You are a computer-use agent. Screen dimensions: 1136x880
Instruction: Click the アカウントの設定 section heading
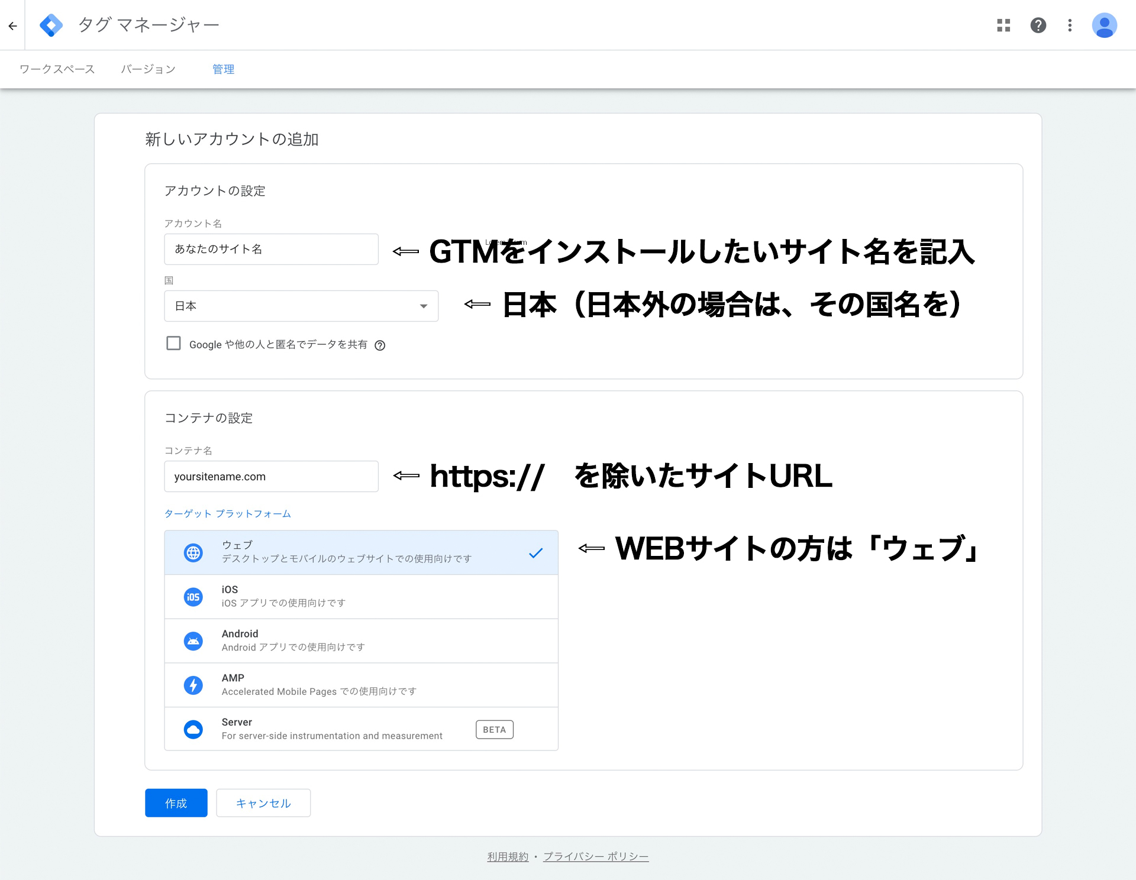click(x=215, y=191)
